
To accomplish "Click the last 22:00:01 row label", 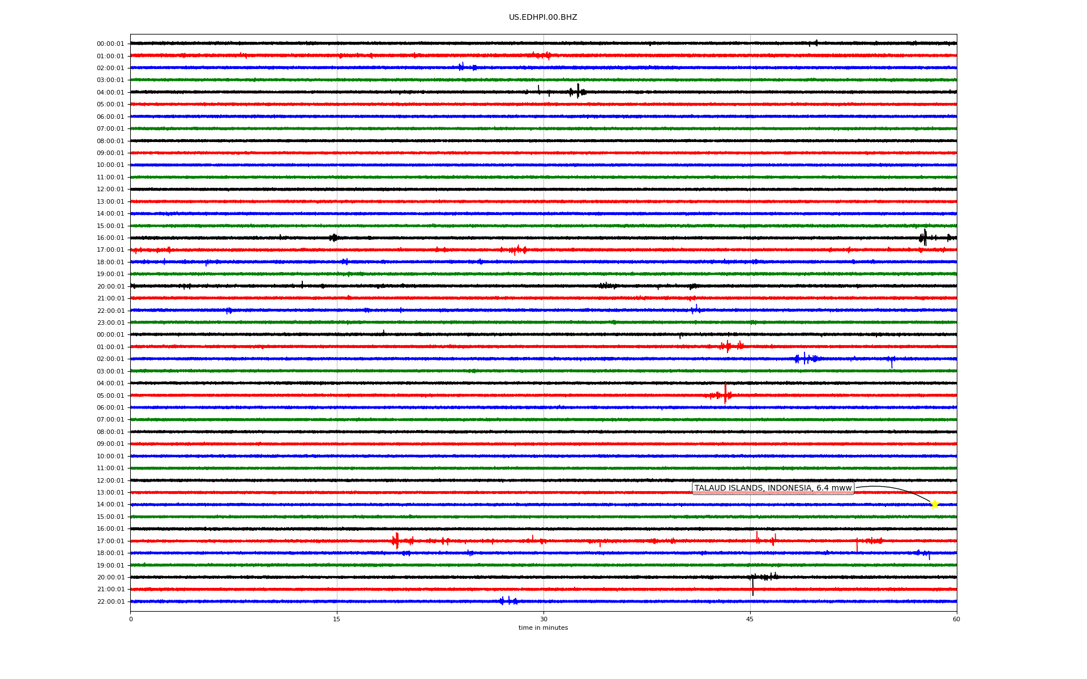I will click(110, 602).
